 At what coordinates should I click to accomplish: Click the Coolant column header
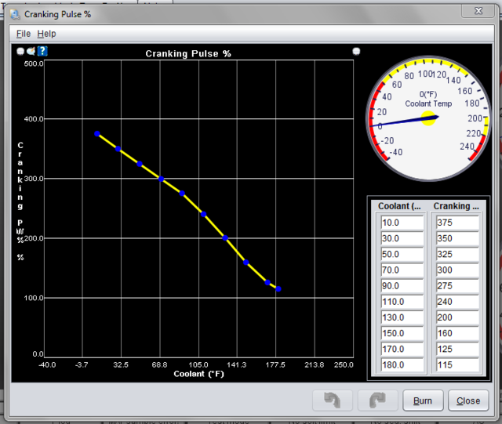399,206
